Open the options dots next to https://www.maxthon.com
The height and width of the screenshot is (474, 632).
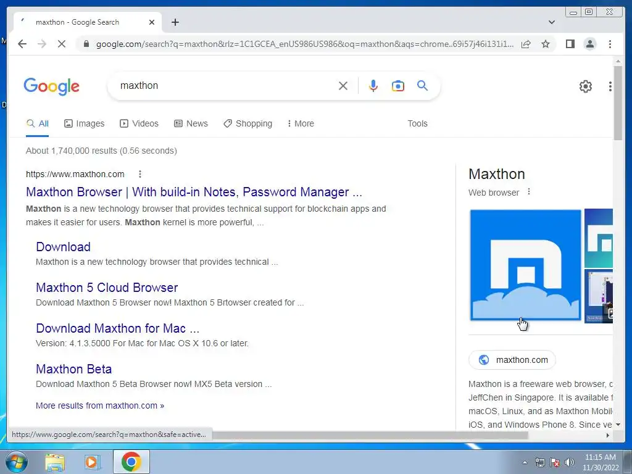(140, 174)
